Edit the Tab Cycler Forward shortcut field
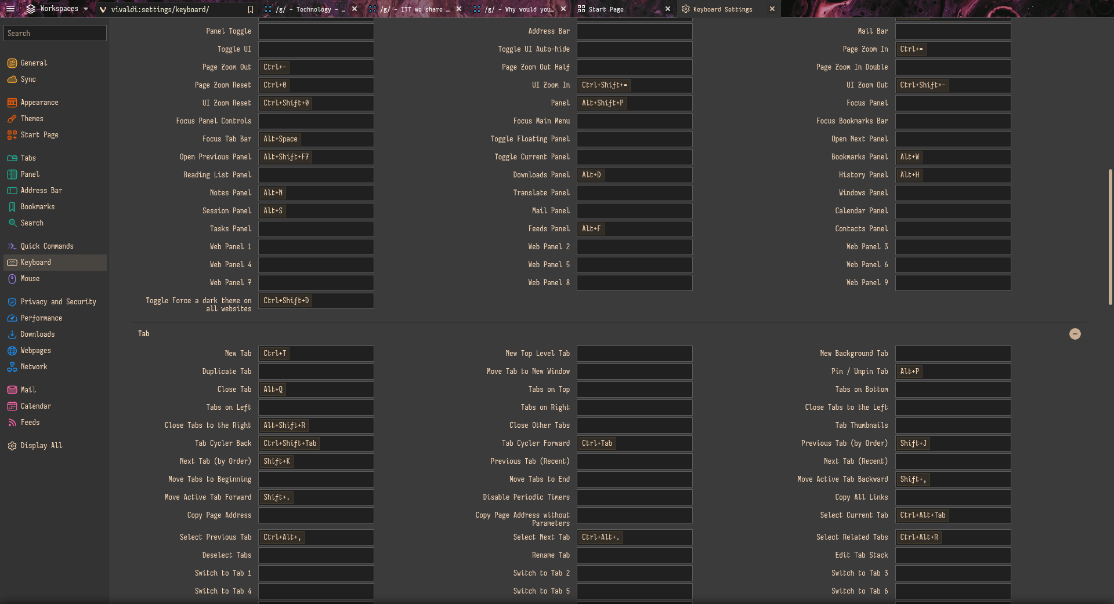 point(635,443)
